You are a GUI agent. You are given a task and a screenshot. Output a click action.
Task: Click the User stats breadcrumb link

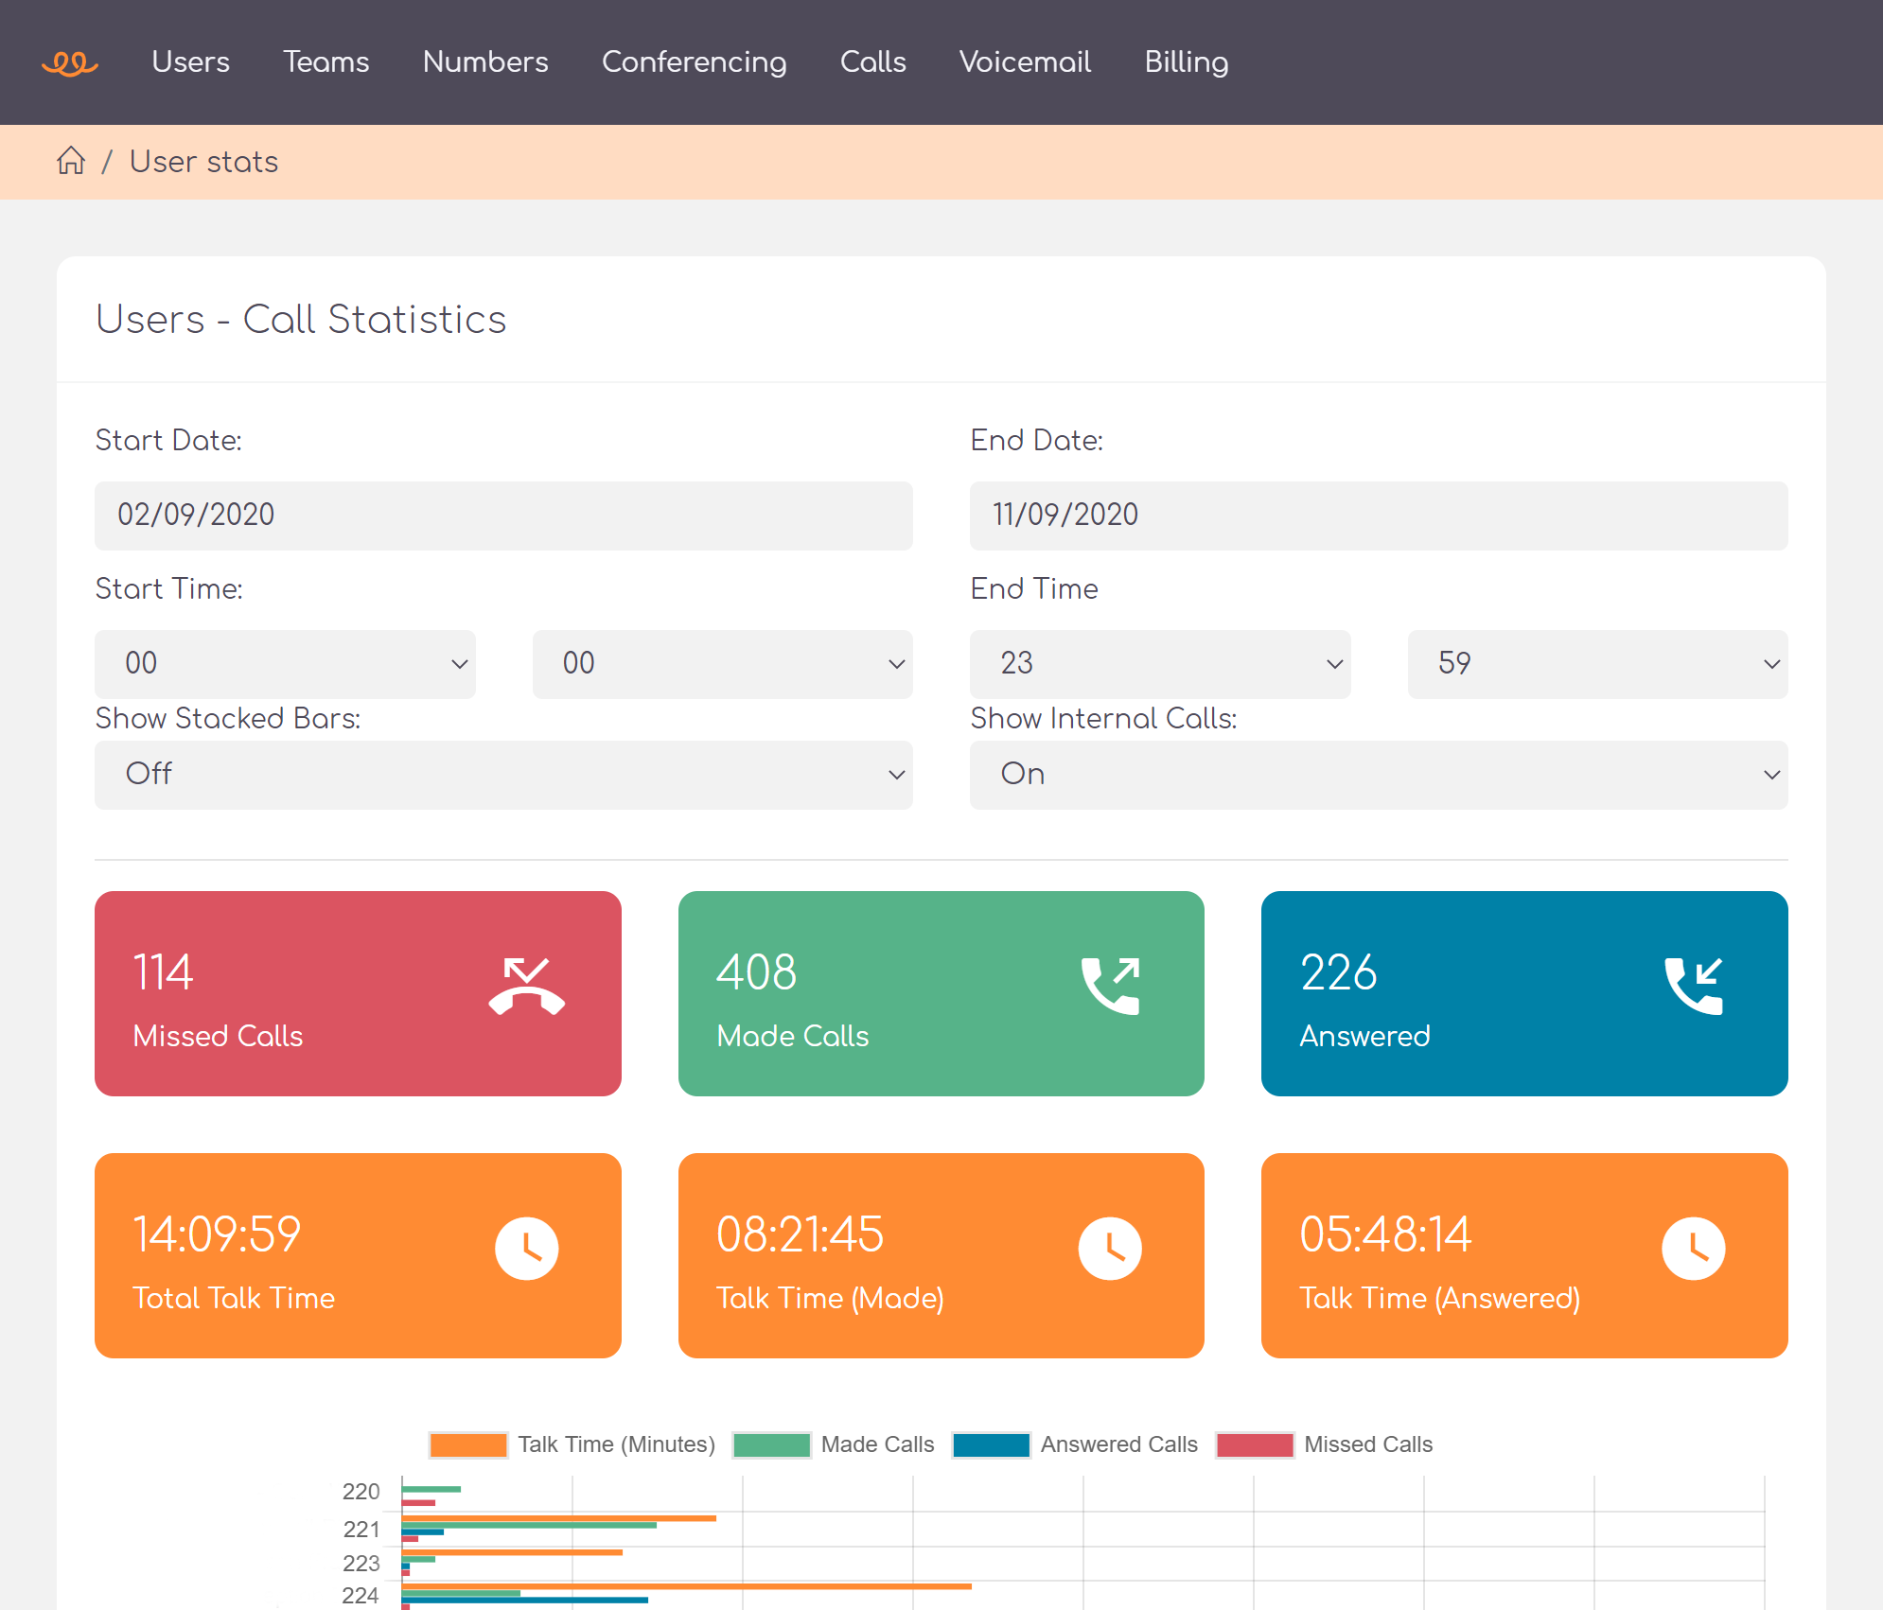point(203,161)
